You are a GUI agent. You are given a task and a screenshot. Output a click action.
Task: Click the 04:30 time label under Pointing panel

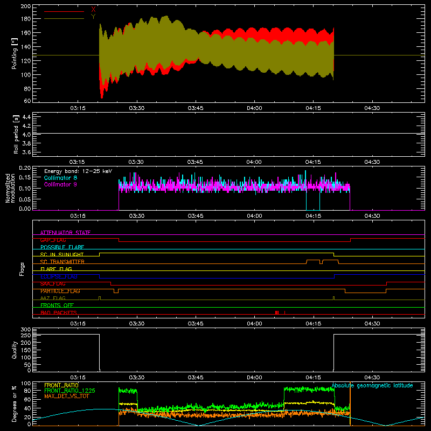[372, 108]
